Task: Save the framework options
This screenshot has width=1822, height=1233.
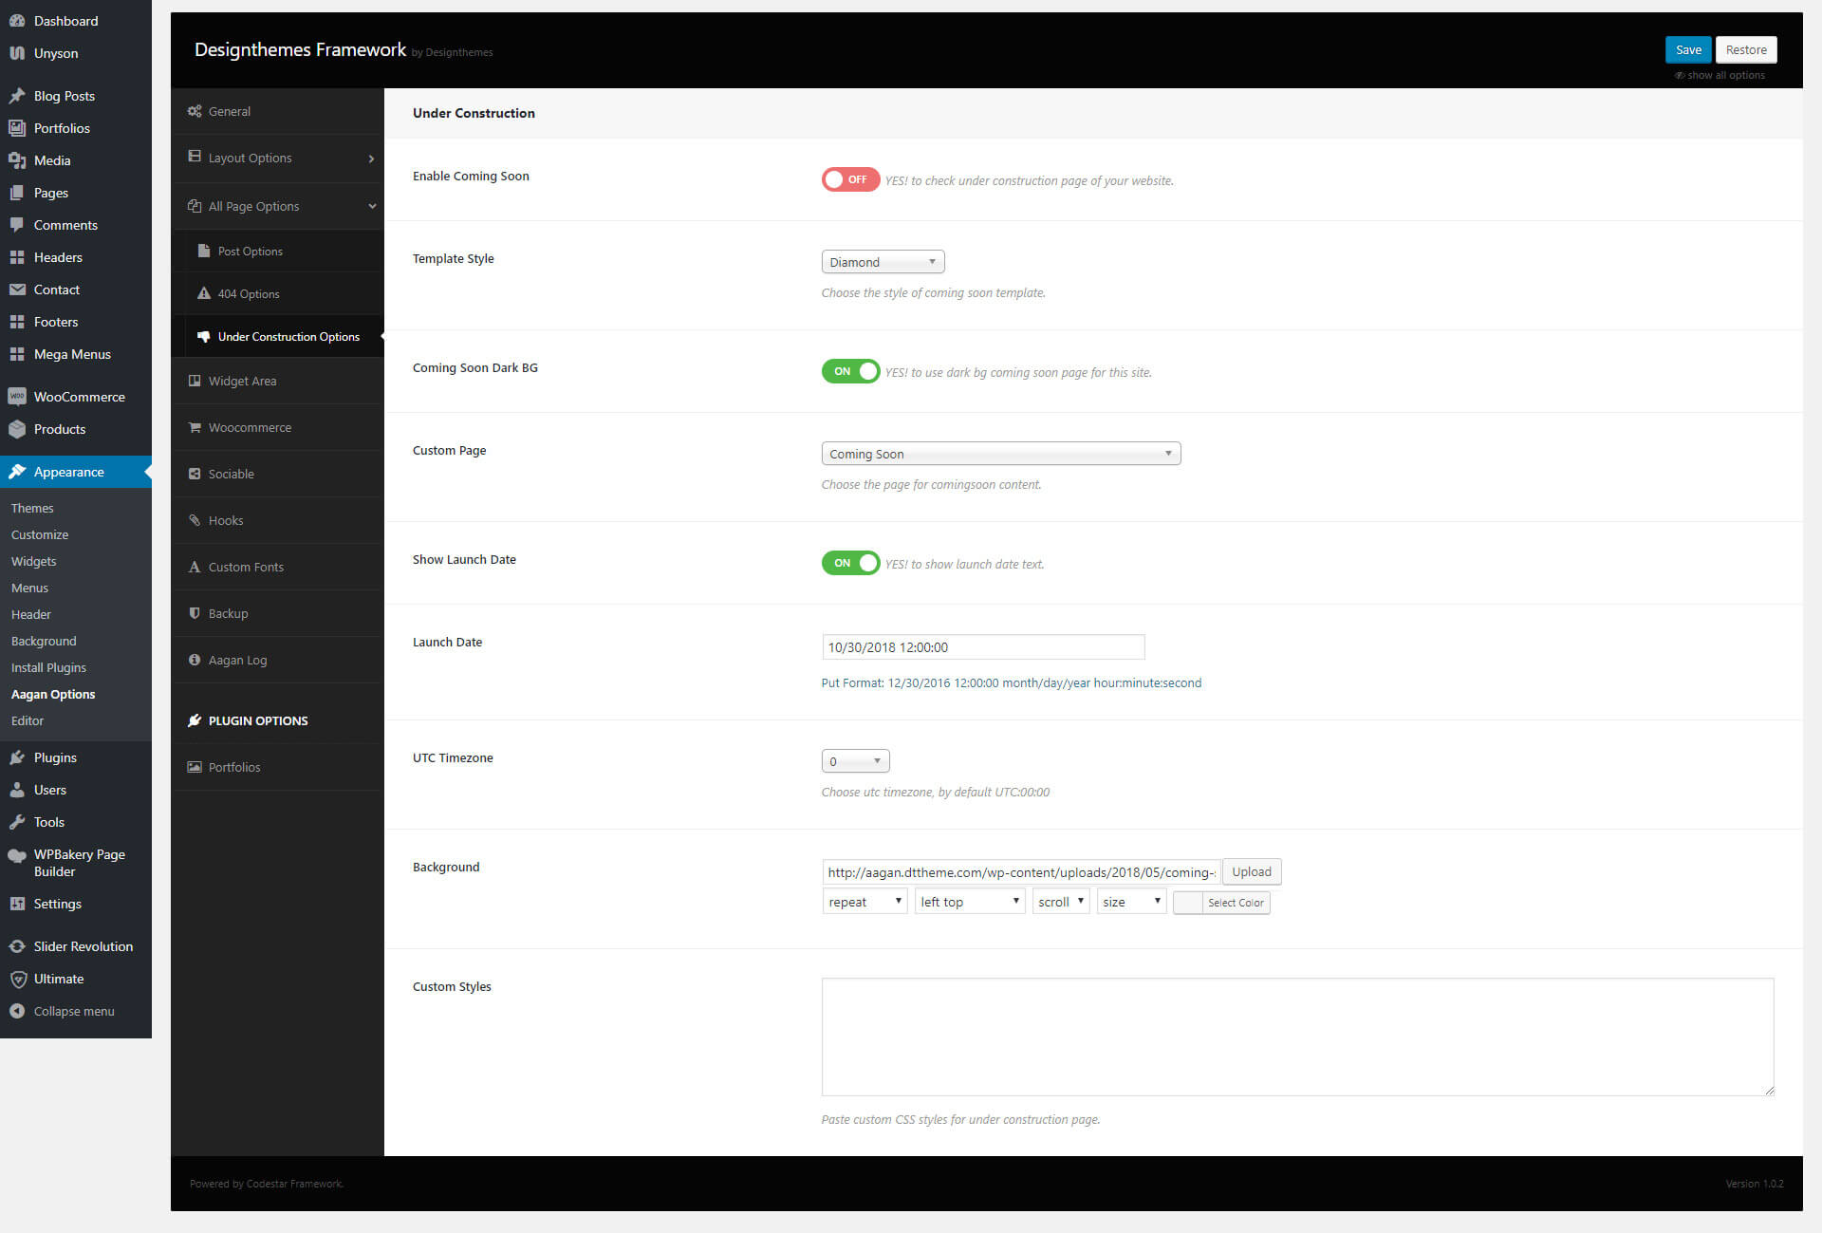Action: [1688, 50]
